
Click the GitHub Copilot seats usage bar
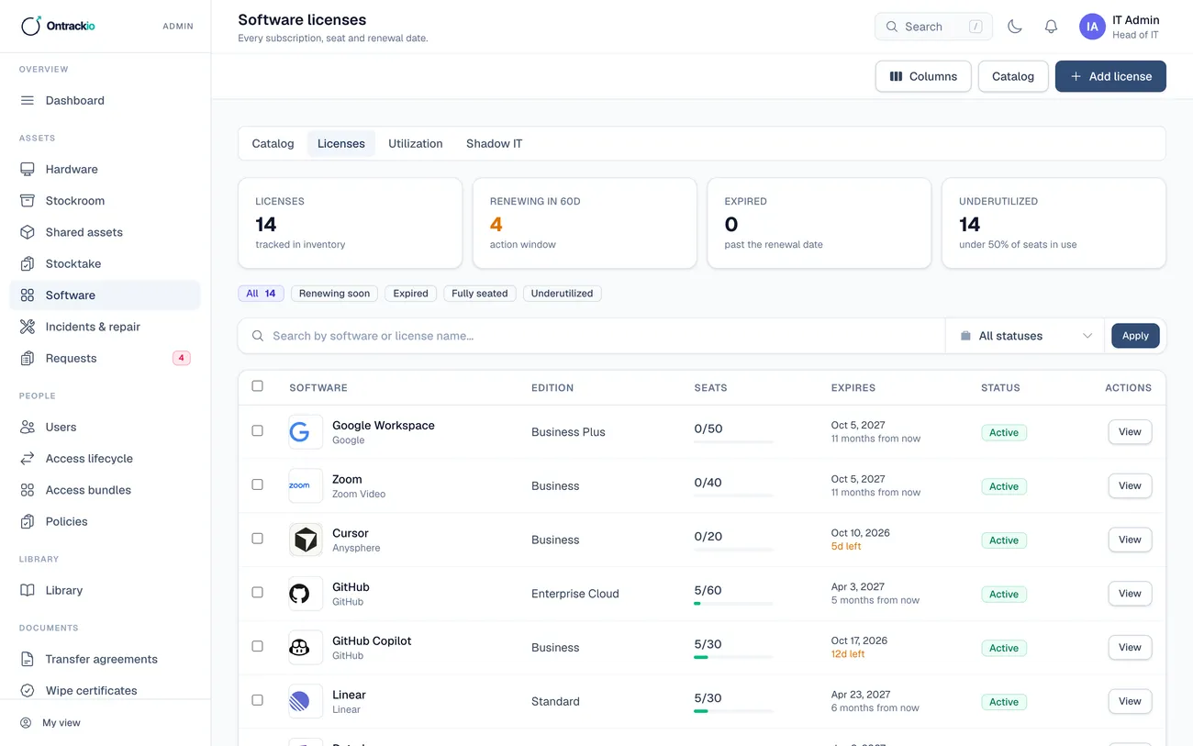pos(733,657)
